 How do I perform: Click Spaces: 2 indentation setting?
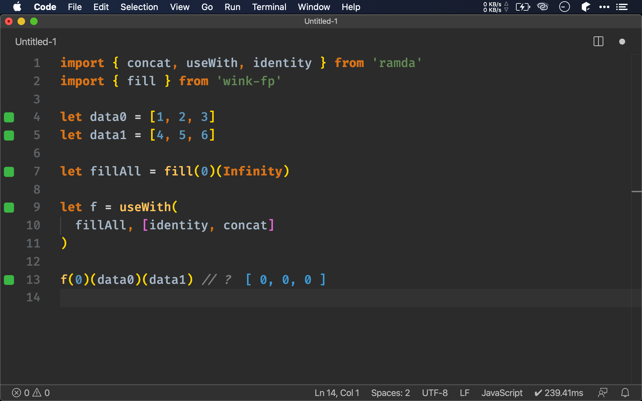[391, 393]
